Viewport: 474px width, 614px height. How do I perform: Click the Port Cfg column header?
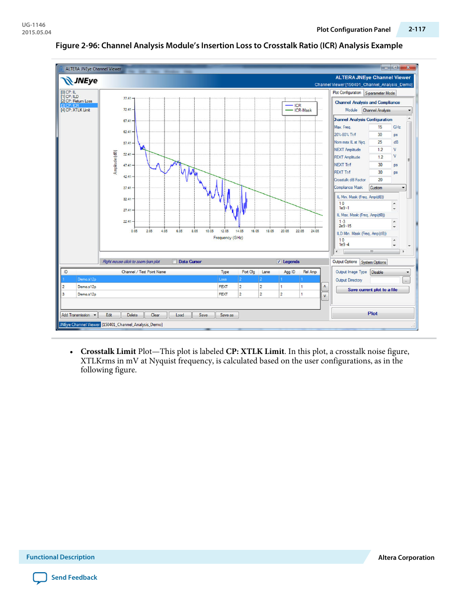click(x=248, y=272)
